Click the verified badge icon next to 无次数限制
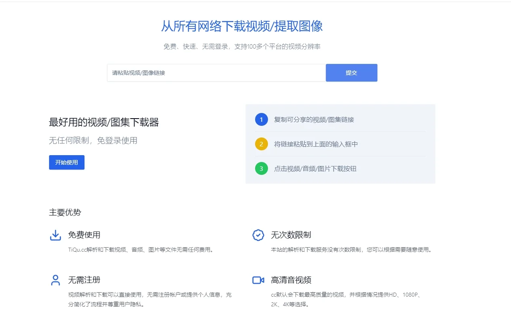511x326 pixels. [257, 235]
